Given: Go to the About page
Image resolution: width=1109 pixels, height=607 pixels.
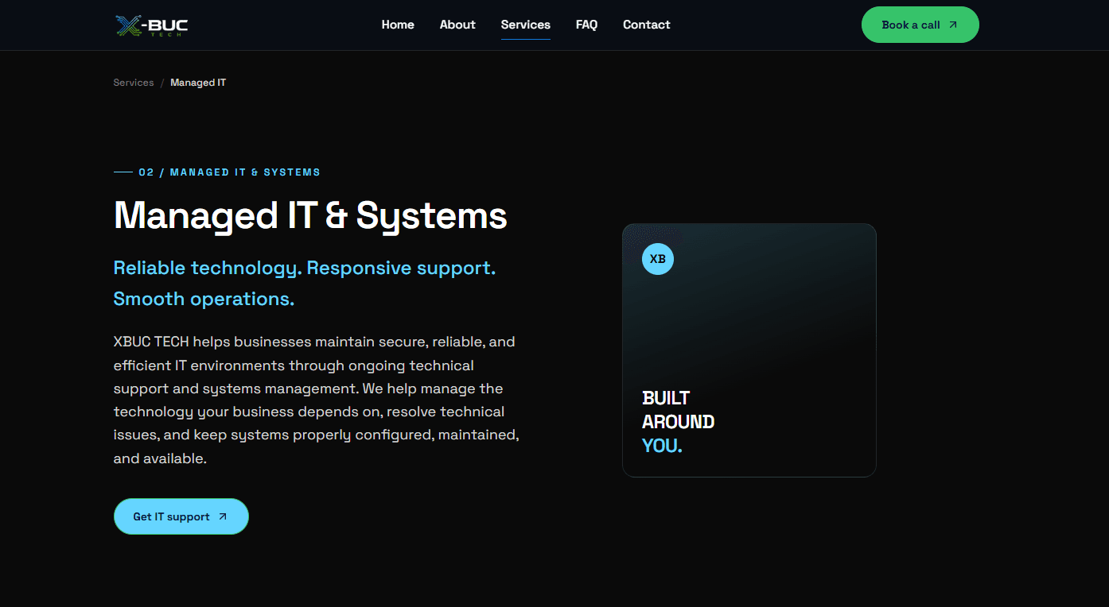Looking at the screenshot, I should point(457,25).
